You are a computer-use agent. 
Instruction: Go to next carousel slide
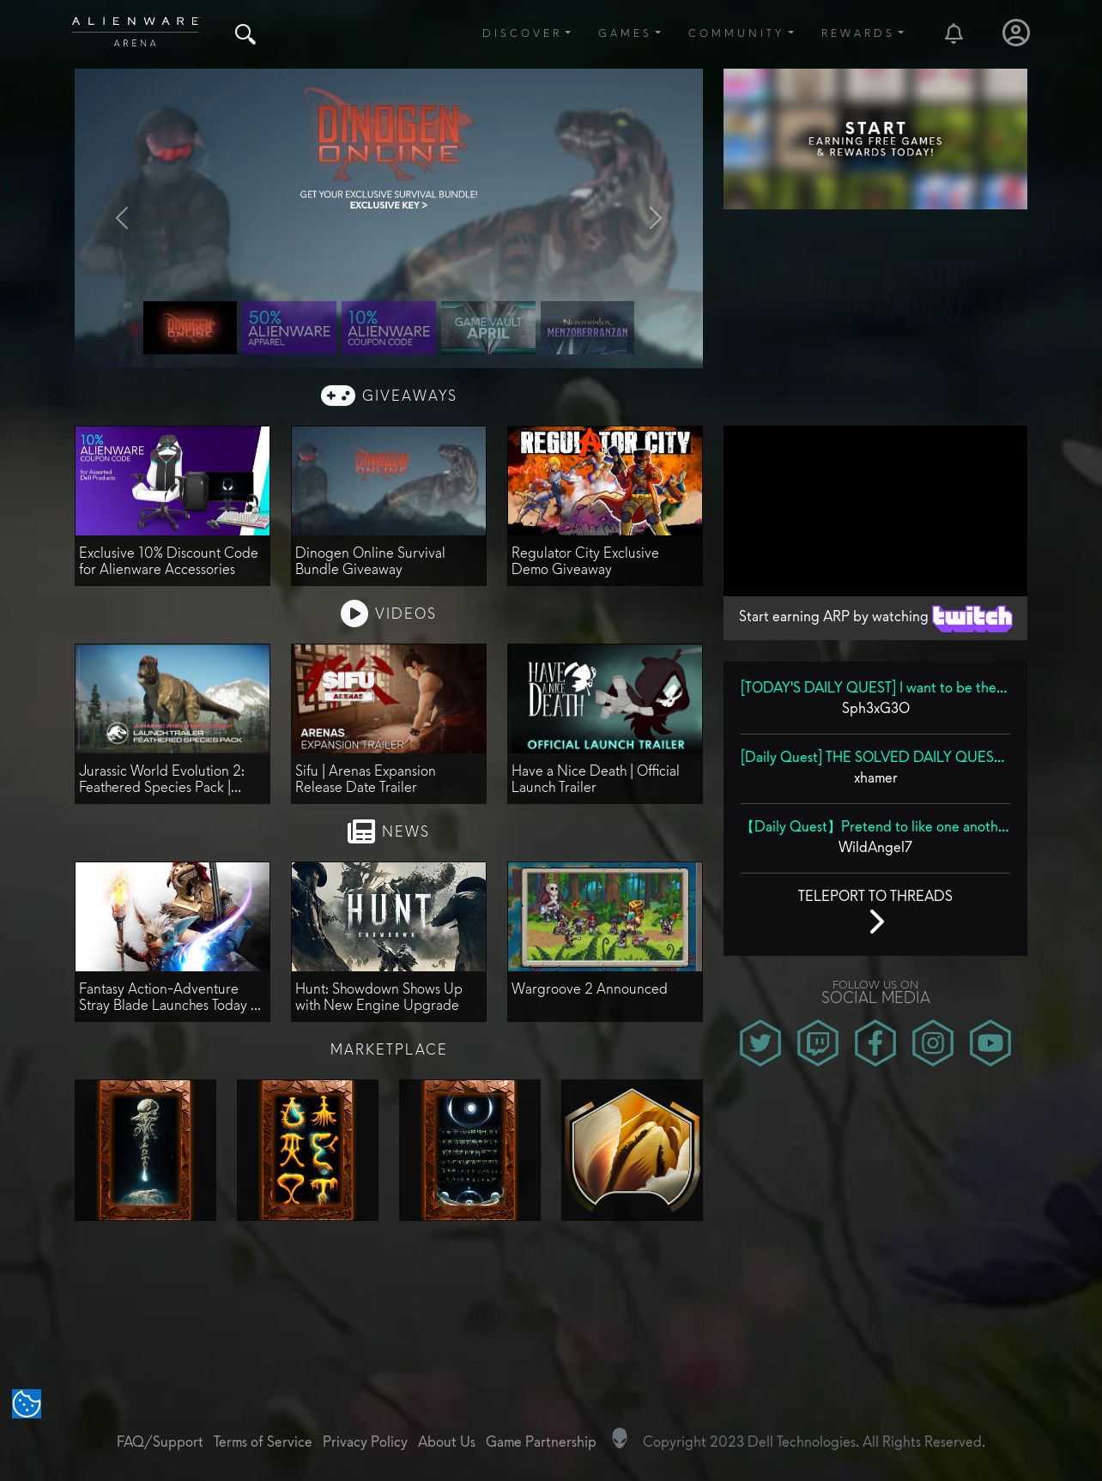655,218
